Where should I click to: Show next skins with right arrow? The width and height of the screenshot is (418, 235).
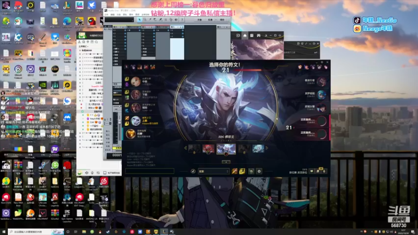(266, 148)
